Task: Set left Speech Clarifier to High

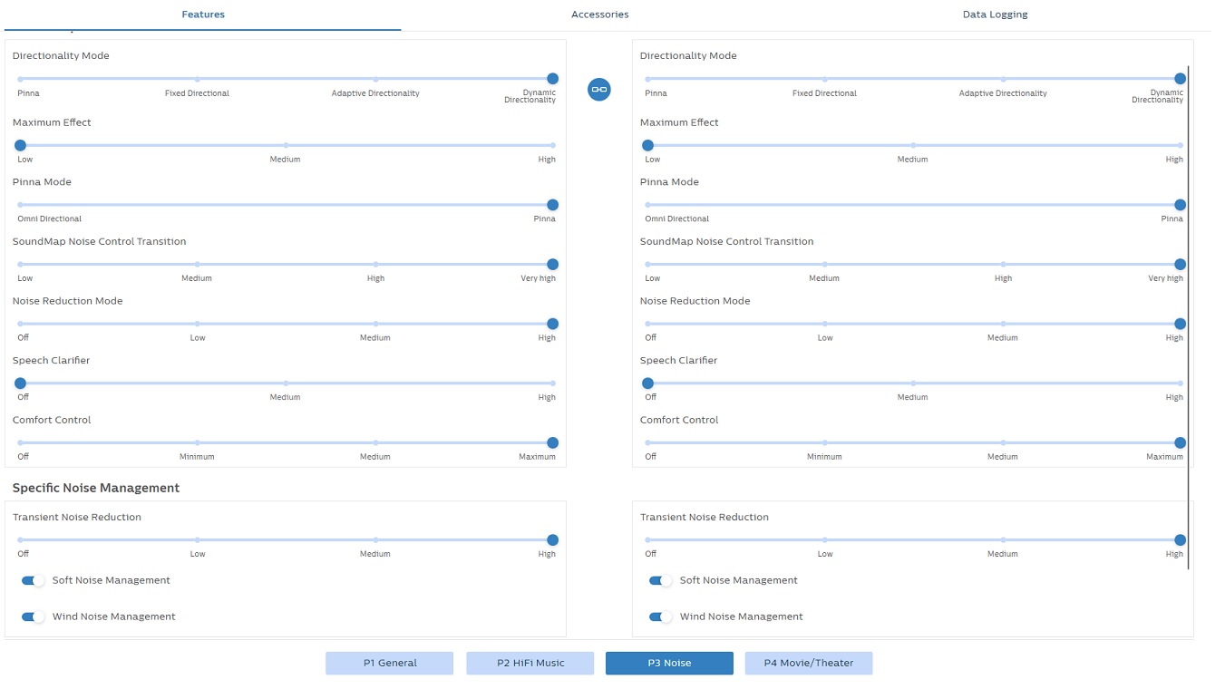Action: click(x=553, y=383)
